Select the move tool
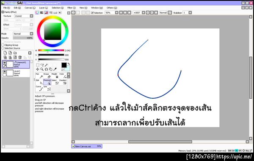This screenshot has height=161, width=254. pyautogui.click(x=38, y=69)
